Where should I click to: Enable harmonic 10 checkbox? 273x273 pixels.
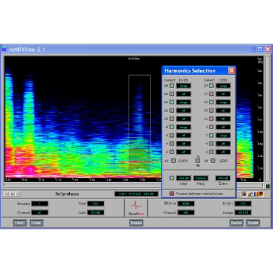(x=172, y=119)
